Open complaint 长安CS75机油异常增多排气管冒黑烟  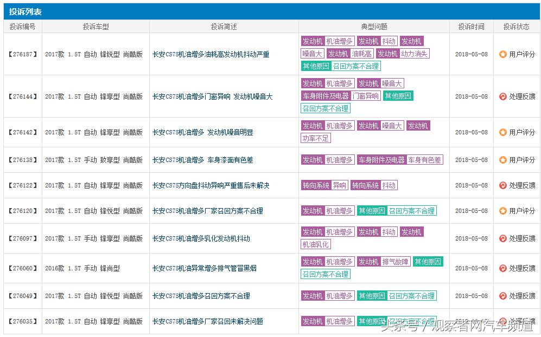click(x=205, y=268)
